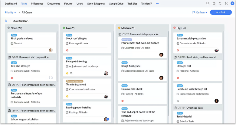This screenshot has width=236, height=125.
Task: Click red priority dot on Strength test card
Action: click(x=178, y=78)
